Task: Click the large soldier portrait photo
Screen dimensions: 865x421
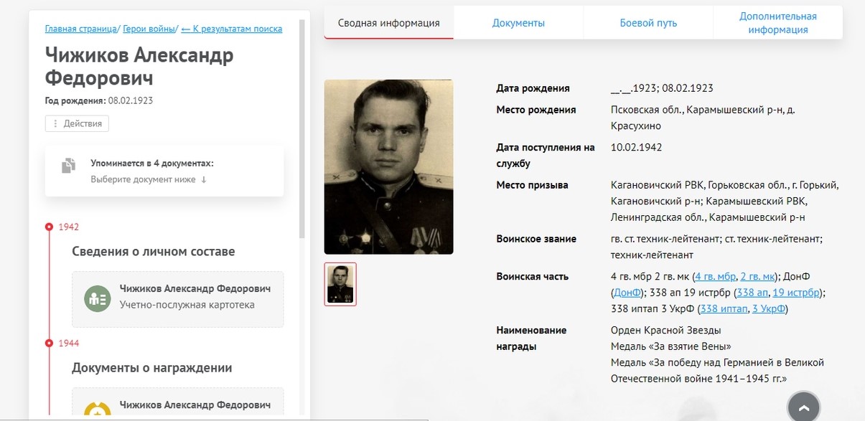Action: click(388, 166)
